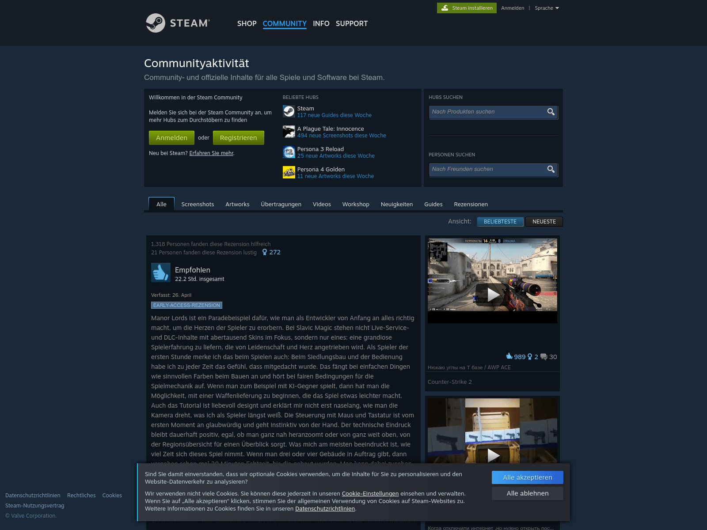Click EARLY-ACCESS-REZENSION tag
The image size is (707, 530).
(x=186, y=305)
